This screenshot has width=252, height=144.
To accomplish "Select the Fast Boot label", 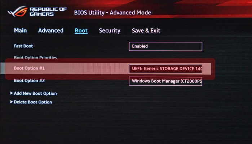I will [x=23, y=46].
